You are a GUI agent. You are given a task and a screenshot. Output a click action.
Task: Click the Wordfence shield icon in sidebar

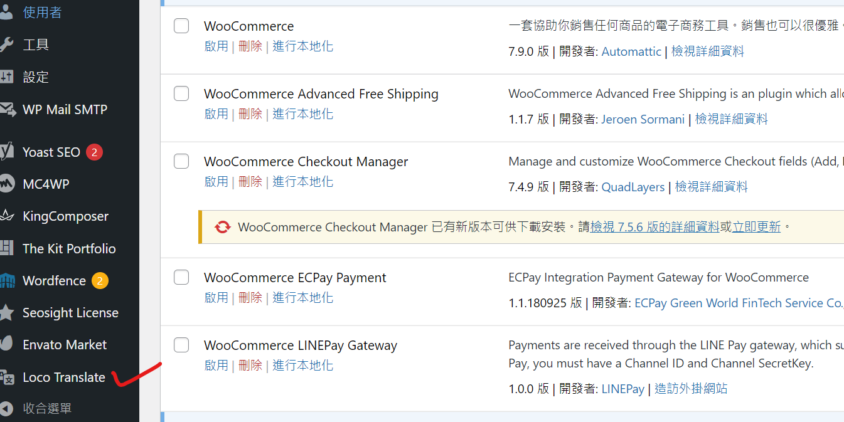6,280
